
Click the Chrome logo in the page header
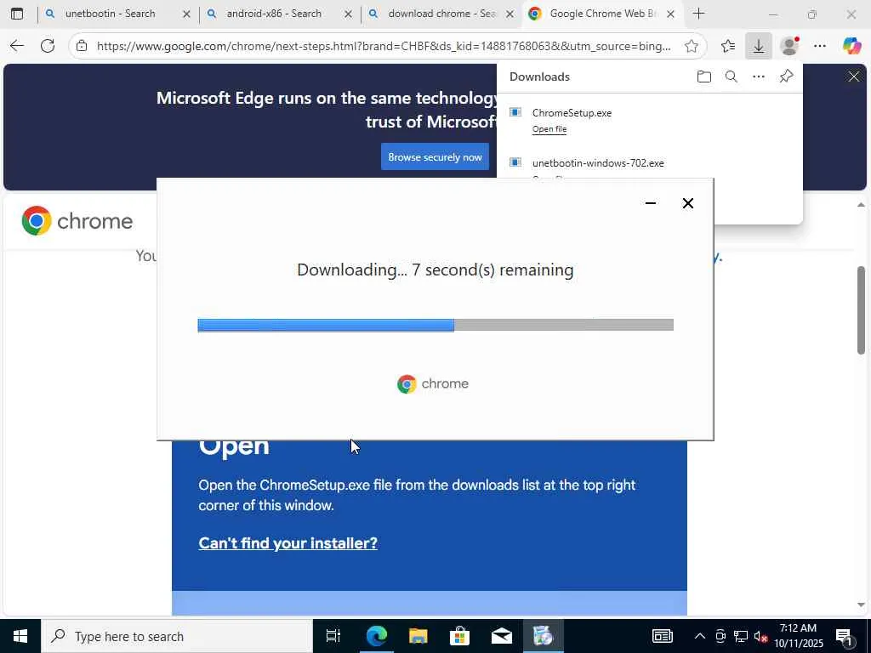[x=77, y=221]
